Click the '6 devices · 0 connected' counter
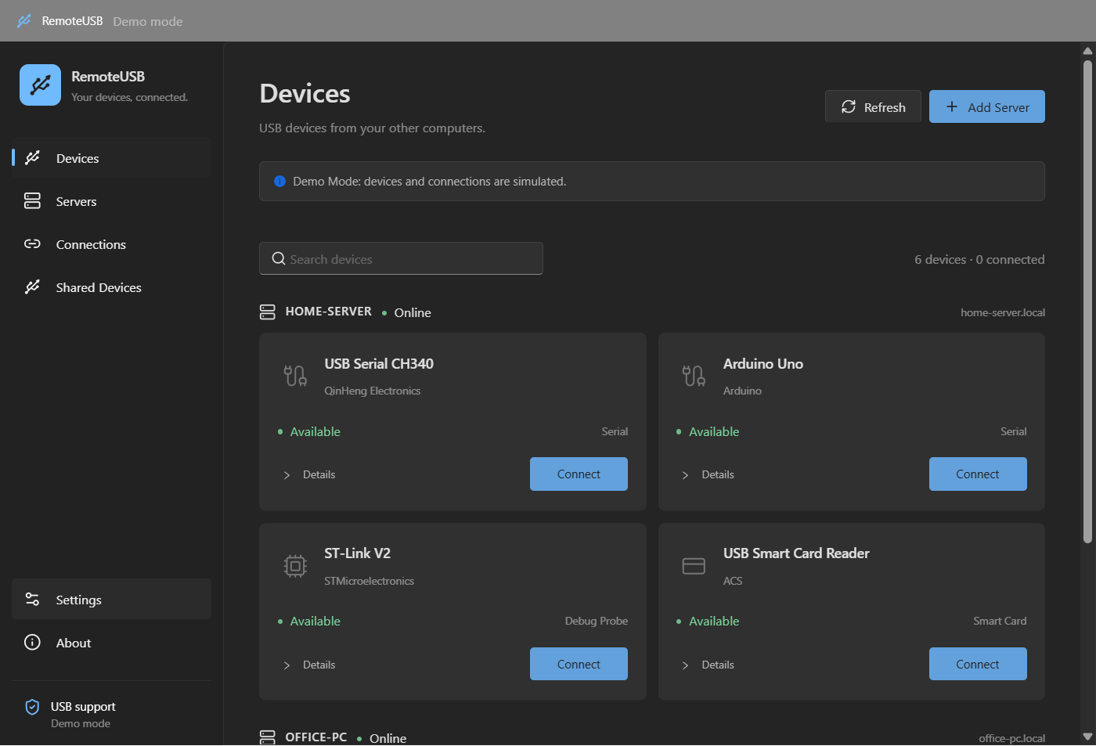1096x746 pixels. (979, 259)
